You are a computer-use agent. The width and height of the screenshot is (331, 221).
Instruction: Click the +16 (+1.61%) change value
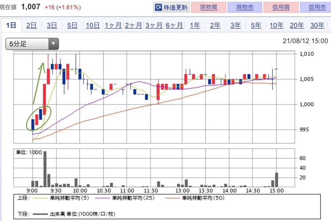pos(63,7)
